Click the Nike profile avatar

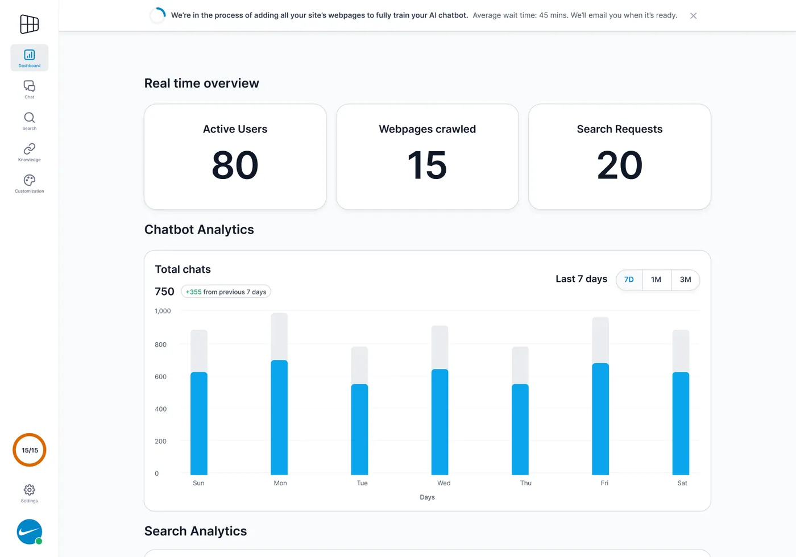30,532
